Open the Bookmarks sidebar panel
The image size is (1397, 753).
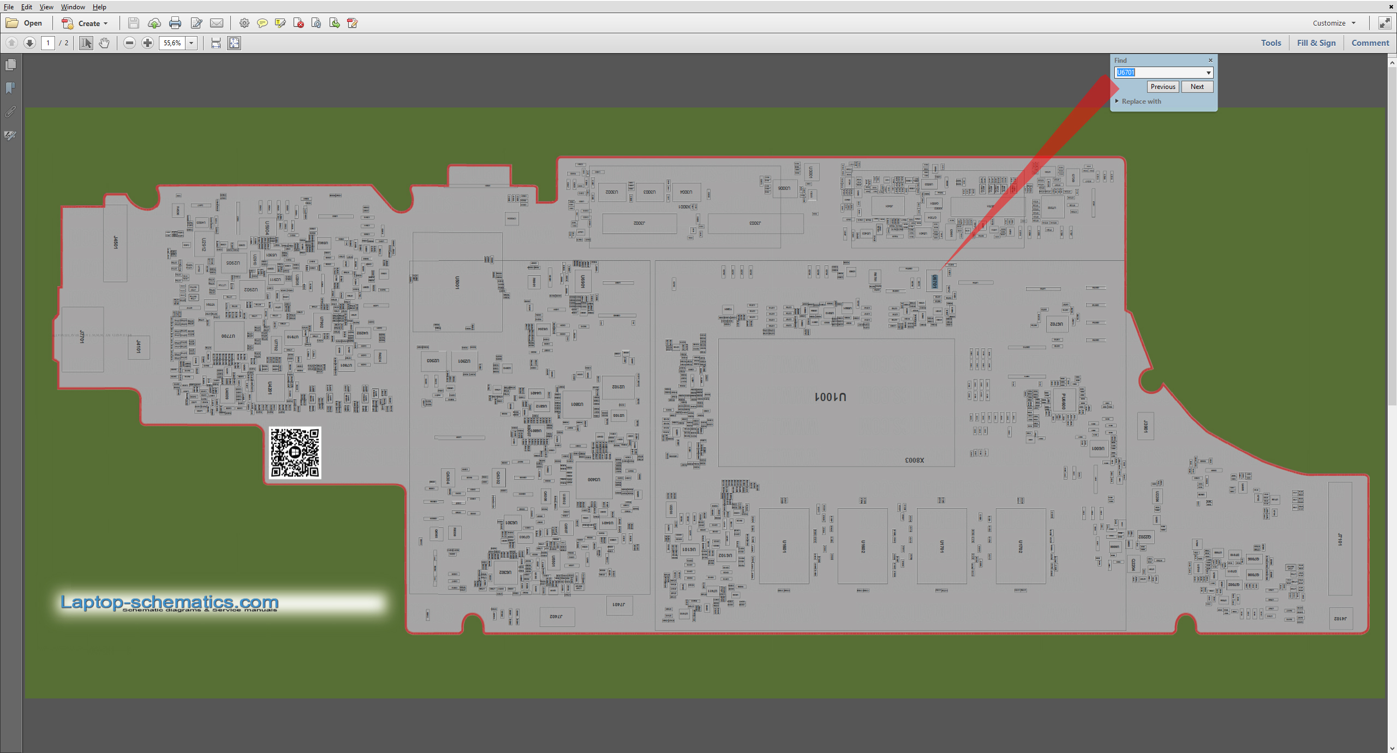click(x=10, y=88)
